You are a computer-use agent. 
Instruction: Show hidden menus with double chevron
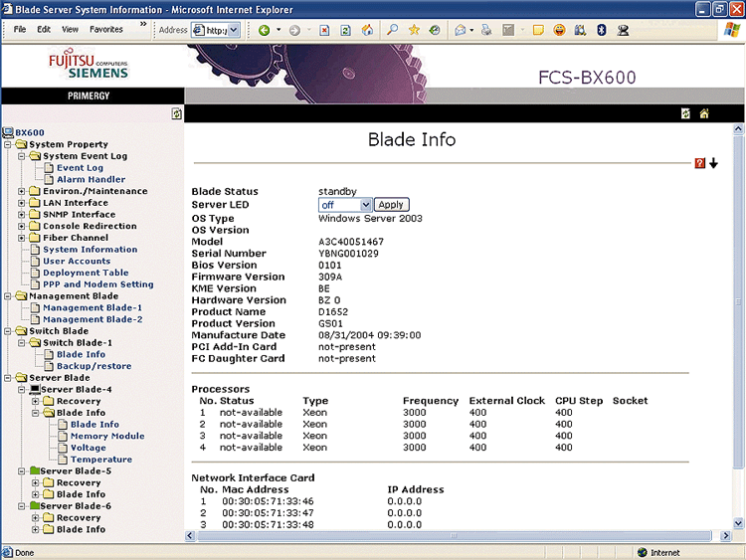tap(143, 24)
